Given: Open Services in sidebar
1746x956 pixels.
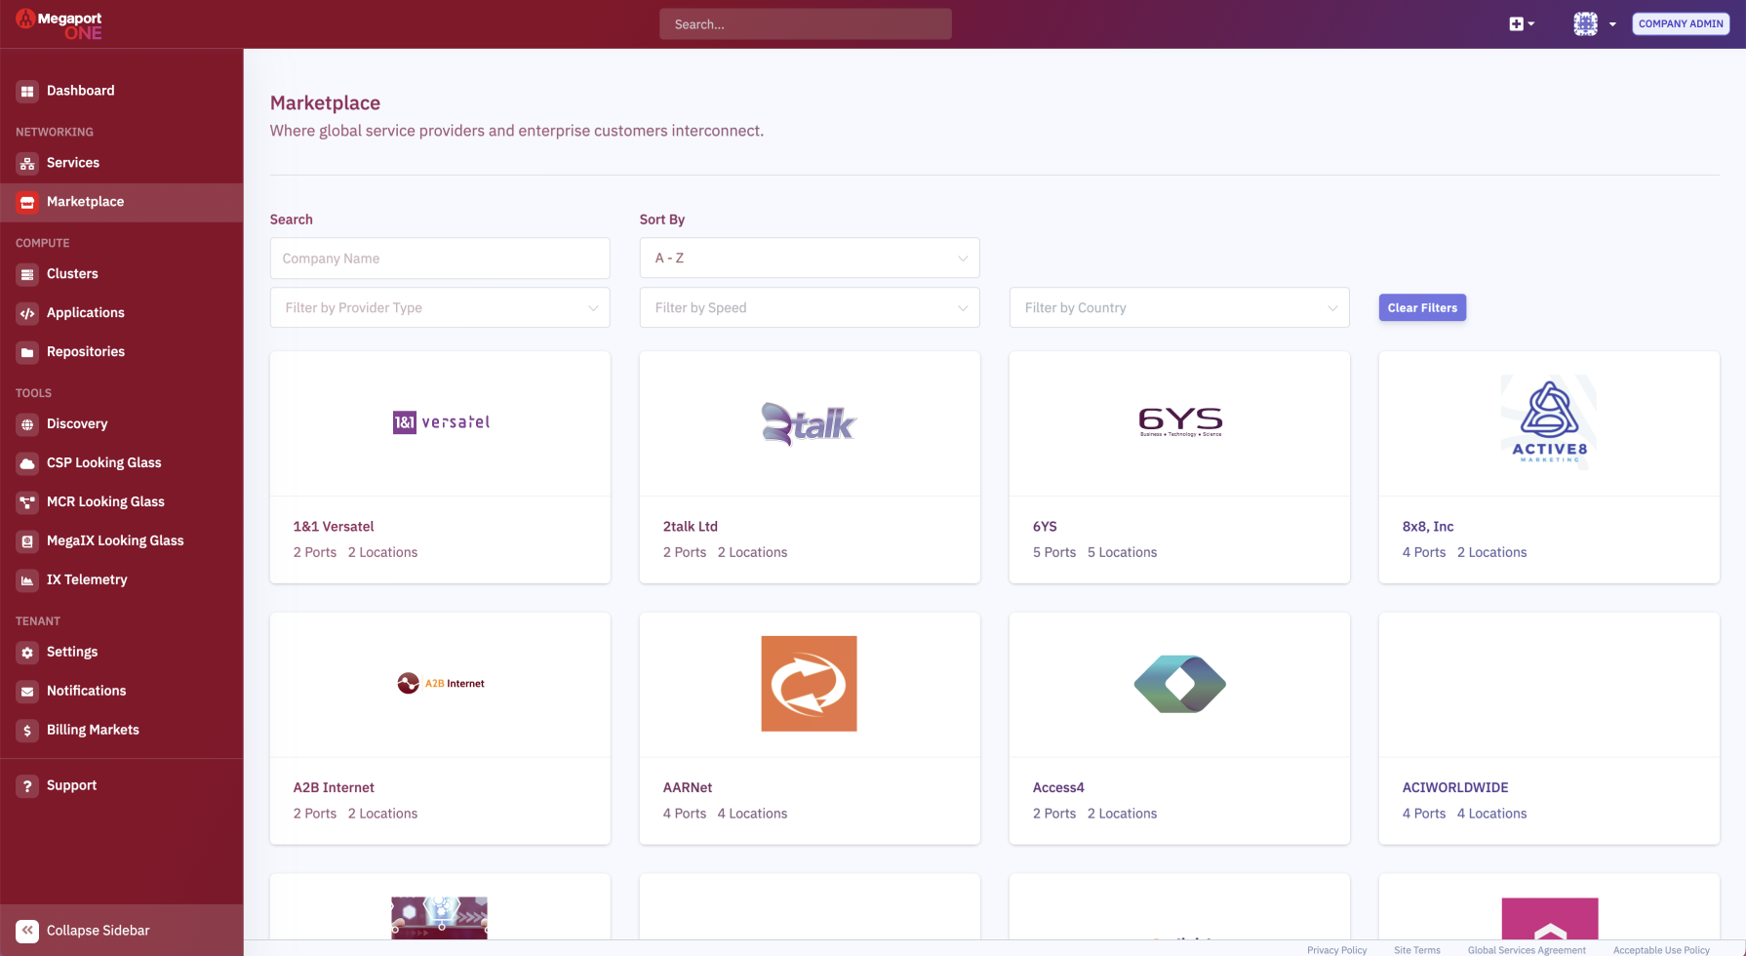Looking at the screenshot, I should pyautogui.click(x=122, y=163).
